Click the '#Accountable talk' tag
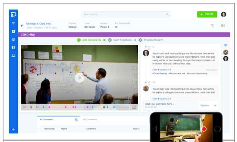 coord(177,73)
